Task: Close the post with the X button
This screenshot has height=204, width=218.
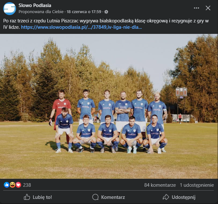Action: click(208, 8)
